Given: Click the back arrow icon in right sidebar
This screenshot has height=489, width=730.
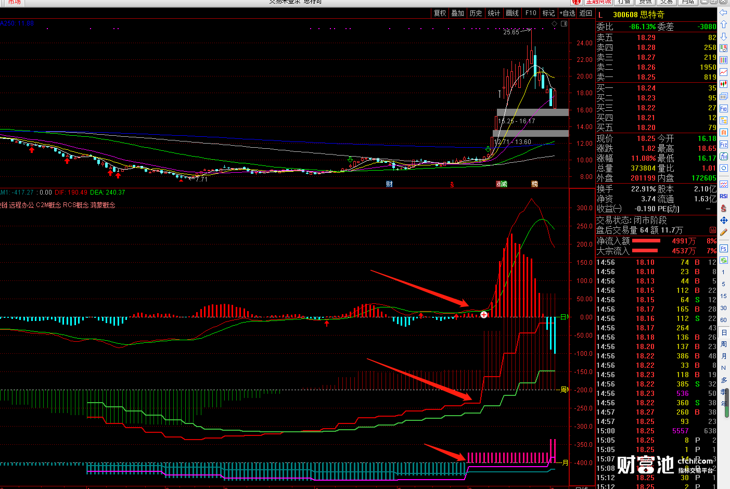Looking at the screenshot, I should (724, 12).
